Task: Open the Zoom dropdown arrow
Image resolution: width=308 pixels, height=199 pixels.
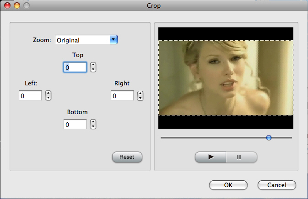Action: 113,40
